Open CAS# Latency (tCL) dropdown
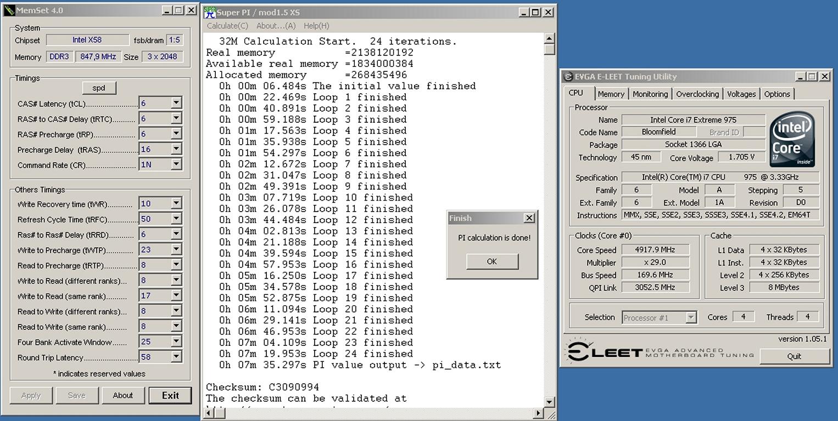838x421 pixels. pos(176,103)
